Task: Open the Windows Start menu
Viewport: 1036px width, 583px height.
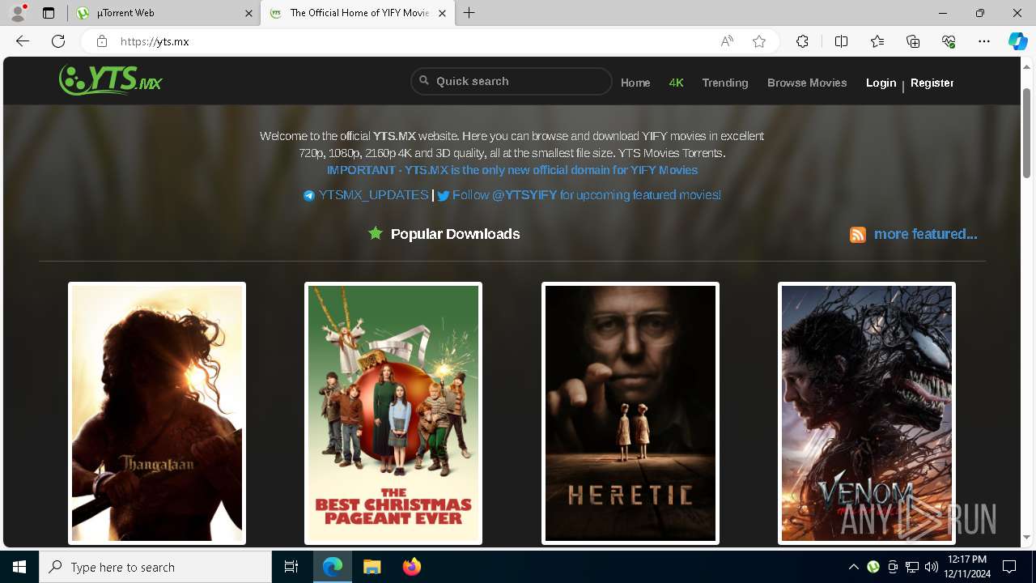Action: (x=19, y=567)
